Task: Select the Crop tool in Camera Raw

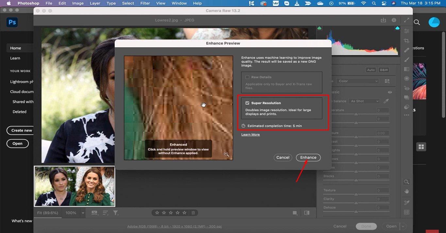Action: (406, 40)
